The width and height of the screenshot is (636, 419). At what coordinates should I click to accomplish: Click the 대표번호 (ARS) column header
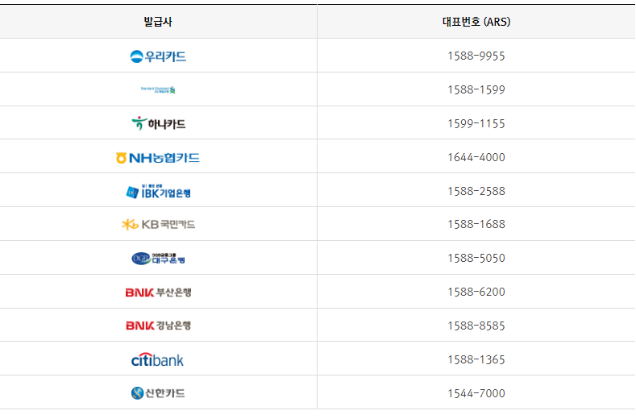[476, 22]
